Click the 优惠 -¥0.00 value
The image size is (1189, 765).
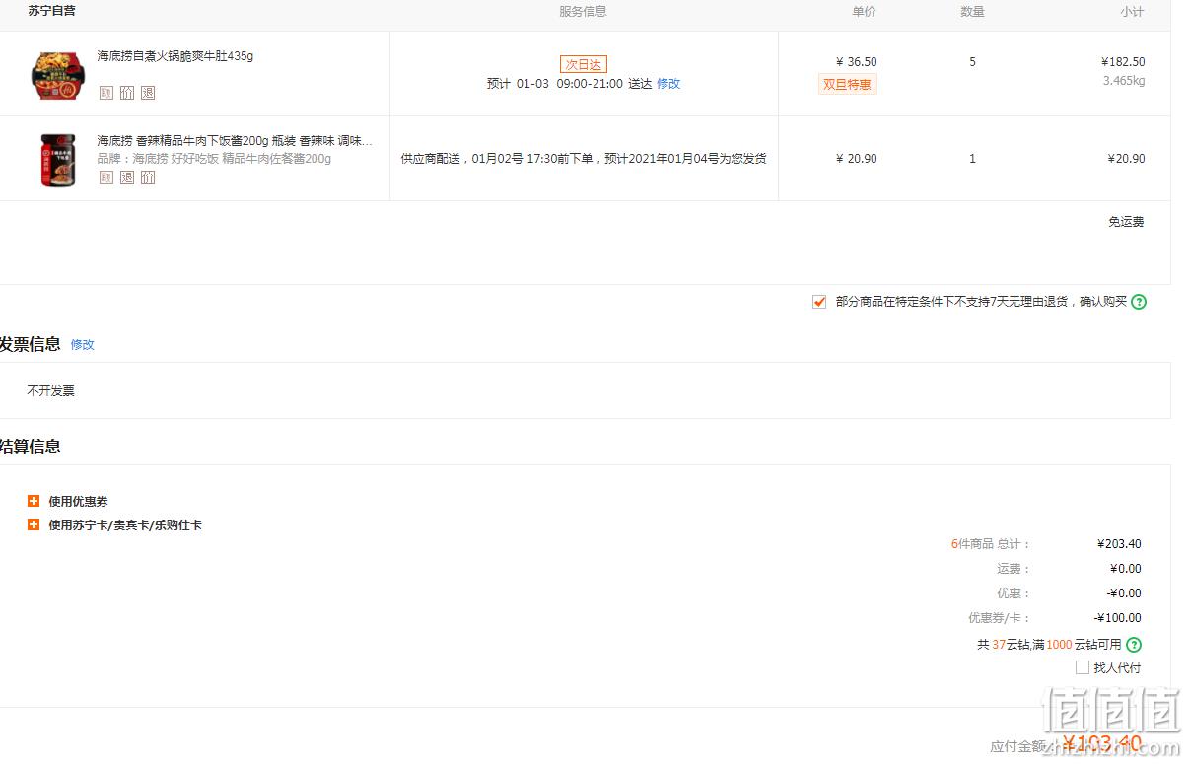click(x=1124, y=593)
